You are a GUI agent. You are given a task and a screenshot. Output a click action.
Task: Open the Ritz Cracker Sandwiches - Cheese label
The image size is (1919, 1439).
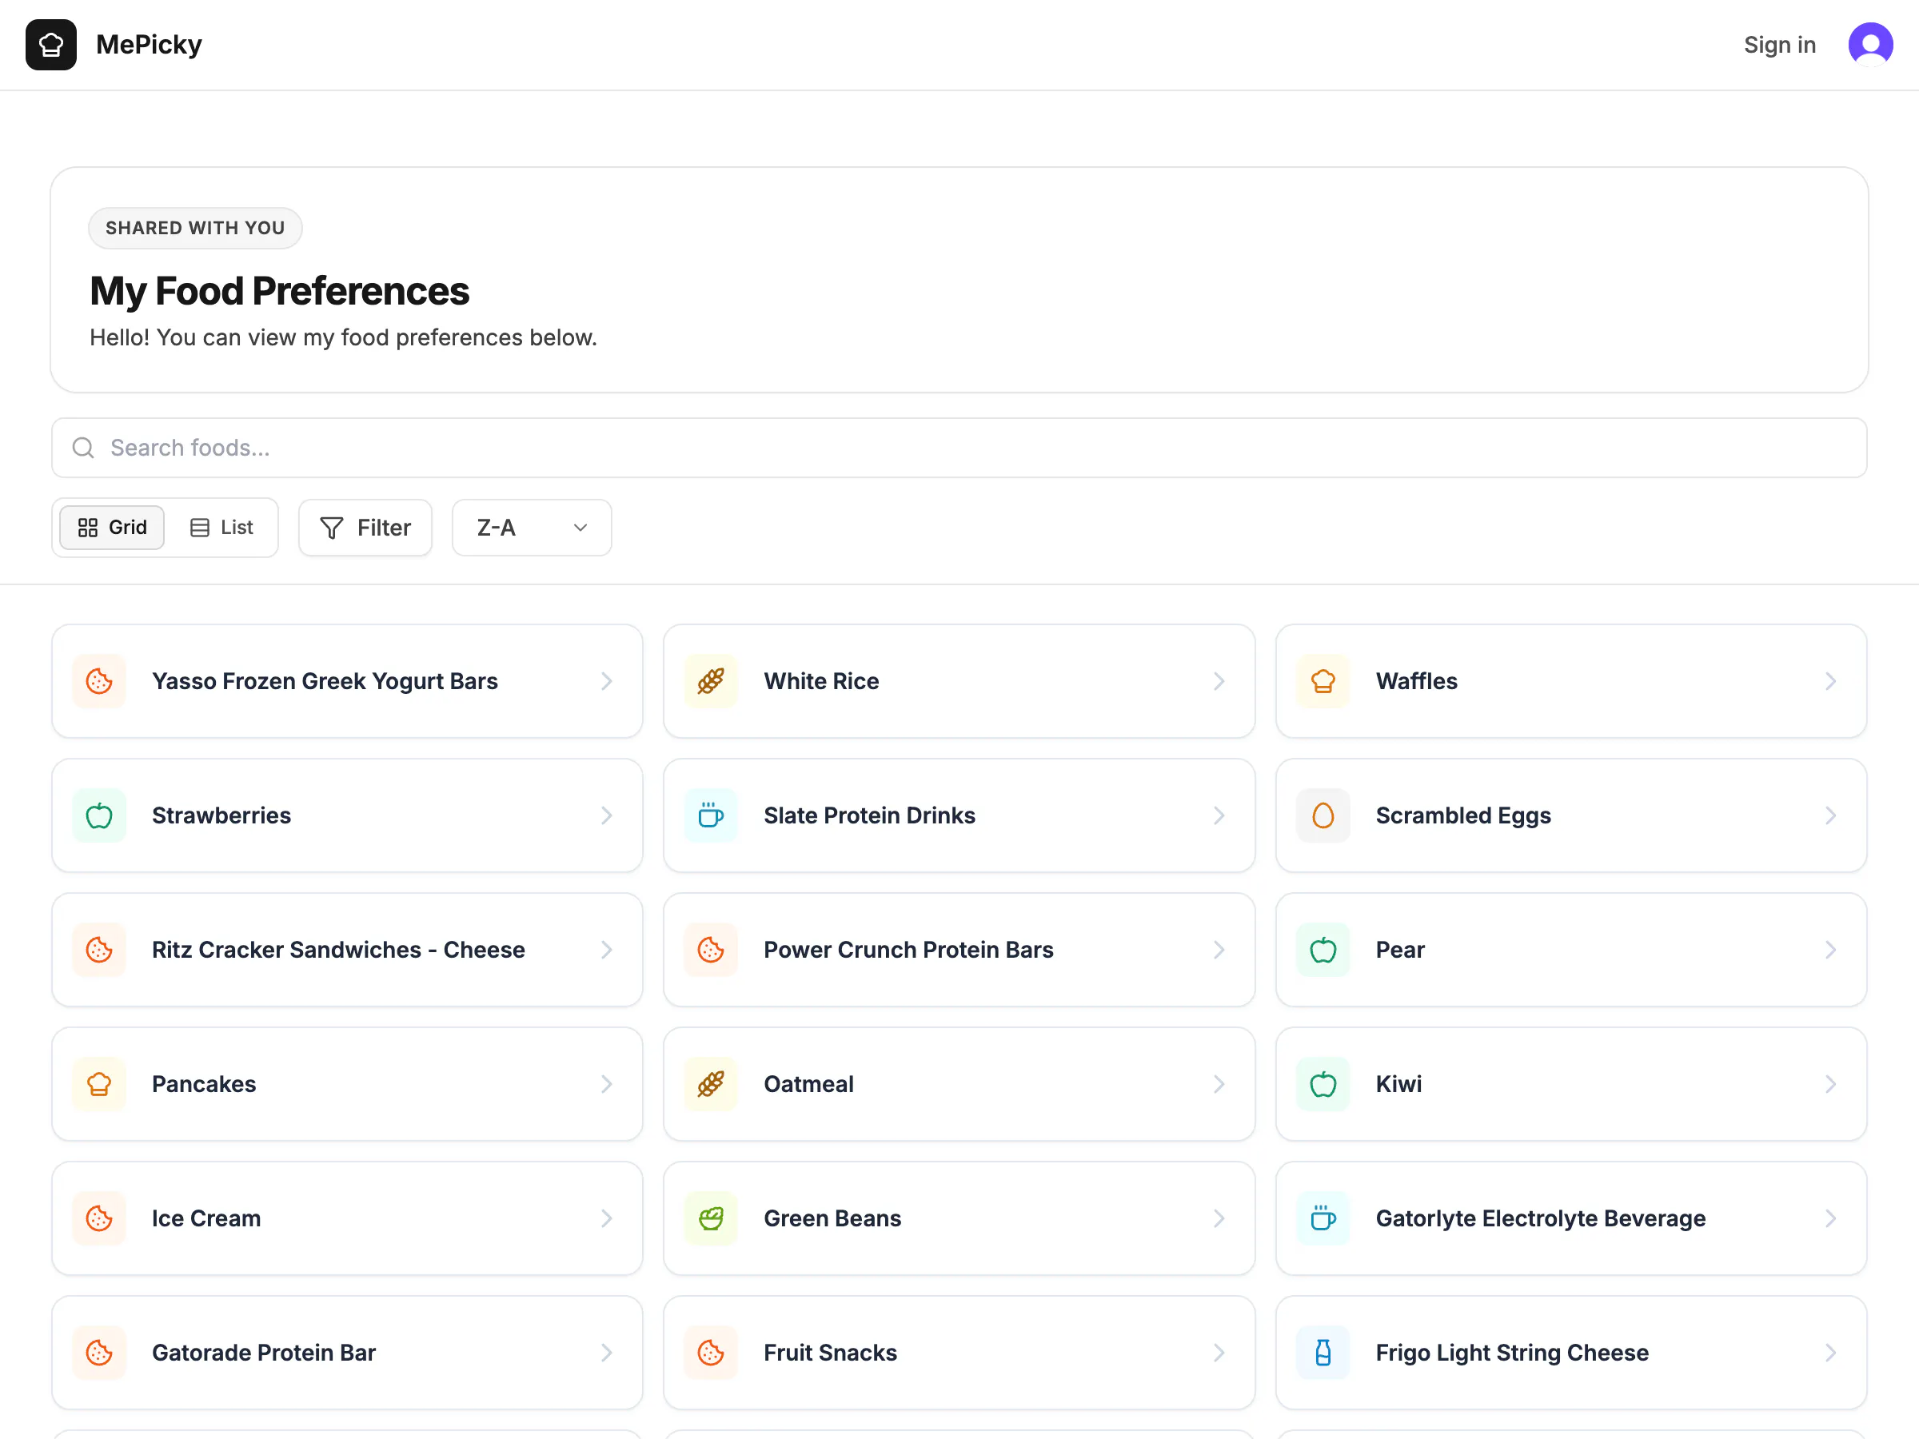338,950
